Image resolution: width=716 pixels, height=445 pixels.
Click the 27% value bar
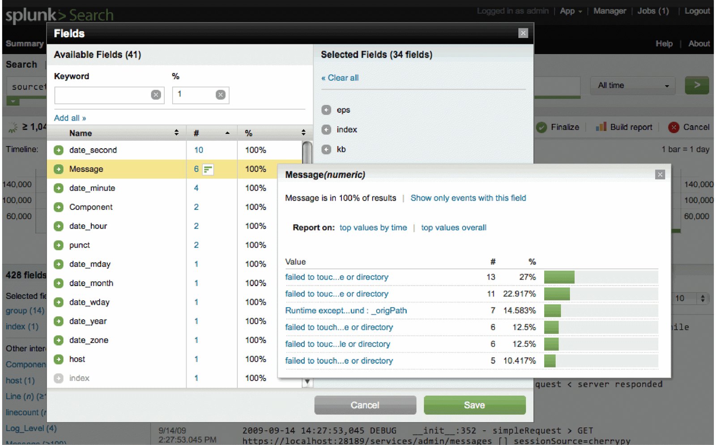[x=559, y=277]
